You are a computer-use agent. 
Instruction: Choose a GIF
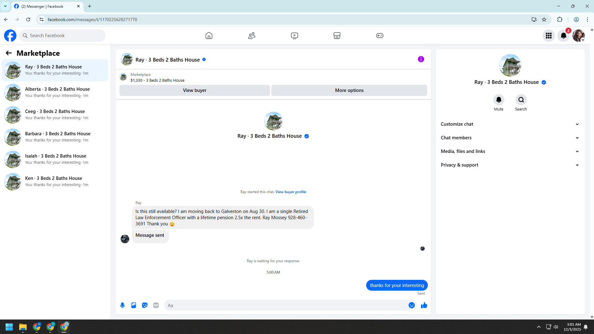[x=156, y=305]
